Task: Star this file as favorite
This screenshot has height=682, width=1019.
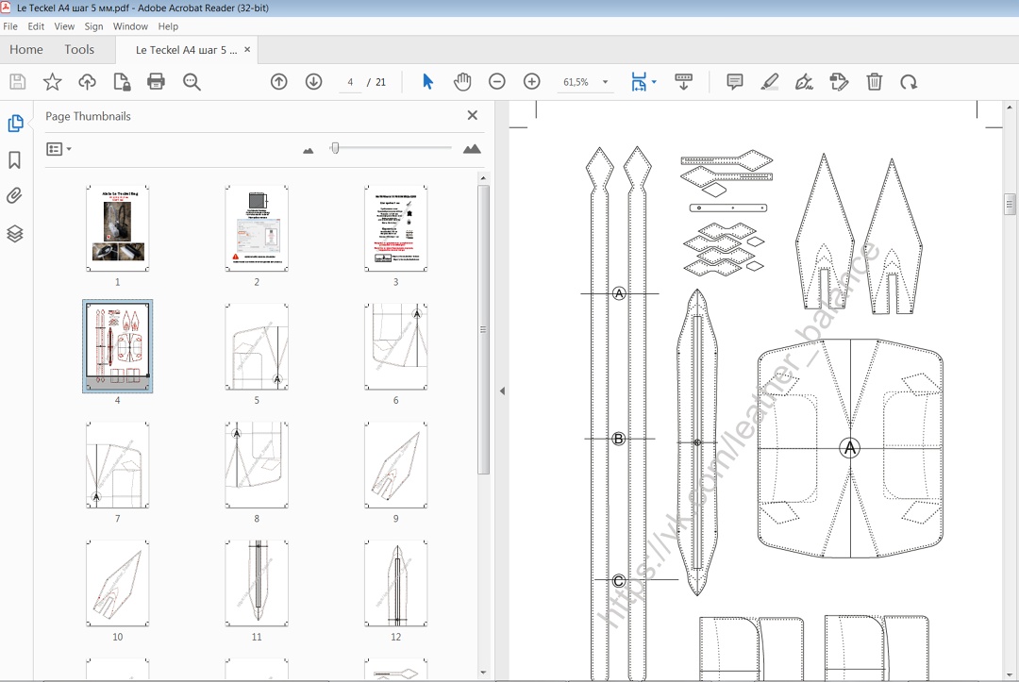Action: [53, 82]
